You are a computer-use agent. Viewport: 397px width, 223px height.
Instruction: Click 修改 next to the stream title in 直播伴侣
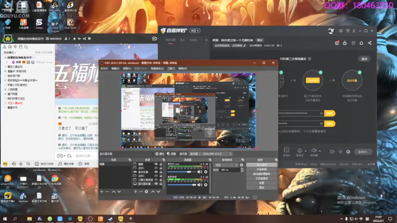(x=260, y=40)
